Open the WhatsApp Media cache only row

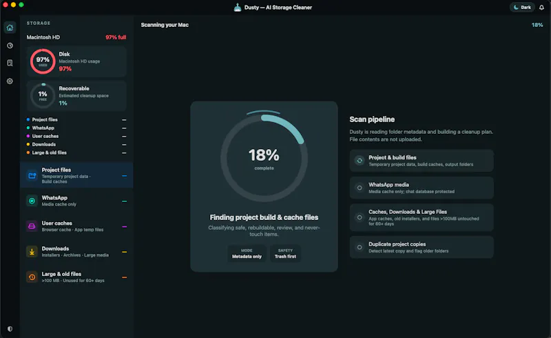click(76, 201)
